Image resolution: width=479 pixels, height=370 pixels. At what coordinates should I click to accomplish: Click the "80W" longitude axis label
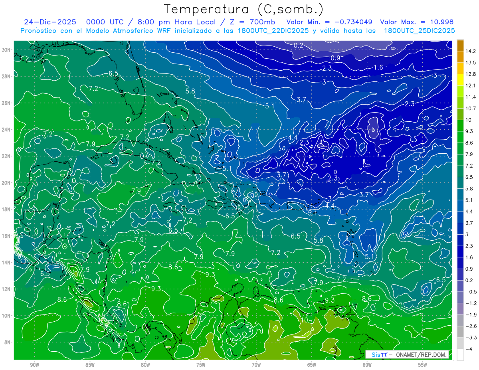click(x=145, y=364)
